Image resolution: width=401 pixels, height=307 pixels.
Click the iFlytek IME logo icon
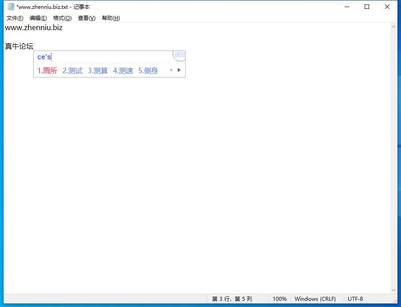pyautogui.click(x=179, y=56)
